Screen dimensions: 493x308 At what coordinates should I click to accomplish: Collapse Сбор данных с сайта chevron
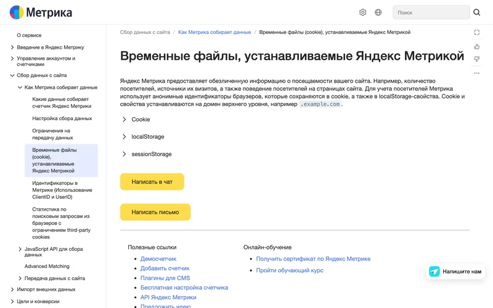click(12, 75)
